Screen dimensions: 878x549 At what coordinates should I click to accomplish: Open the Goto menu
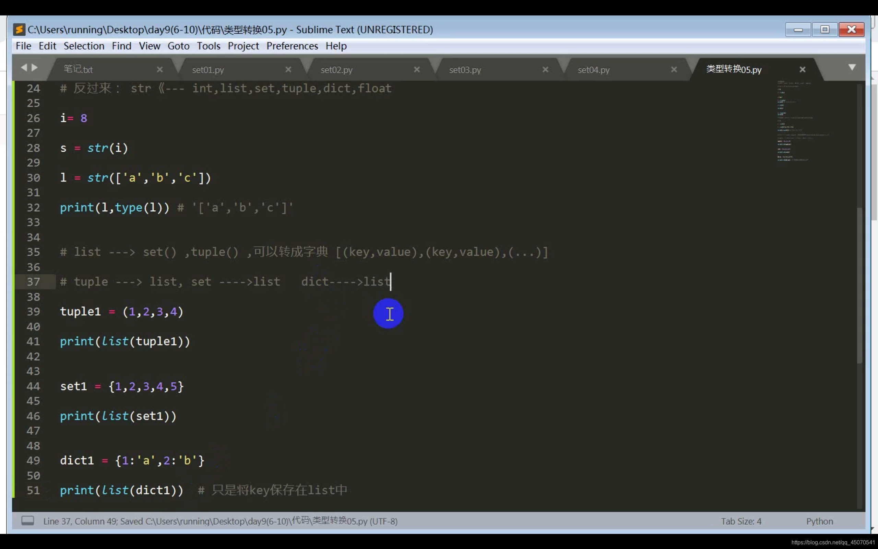tap(178, 46)
